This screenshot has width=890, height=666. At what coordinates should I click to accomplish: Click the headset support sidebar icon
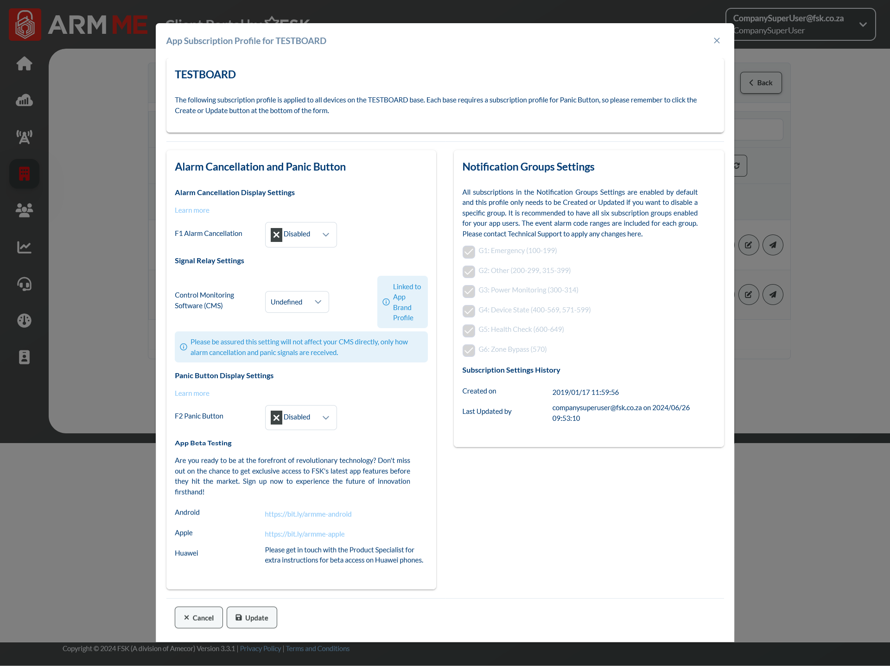(x=24, y=284)
